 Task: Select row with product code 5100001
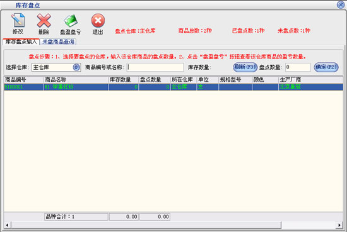pyautogui.click(x=173, y=87)
